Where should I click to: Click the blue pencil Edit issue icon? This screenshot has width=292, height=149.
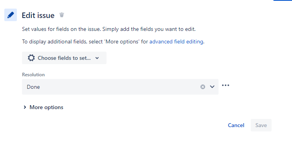coord(11,15)
